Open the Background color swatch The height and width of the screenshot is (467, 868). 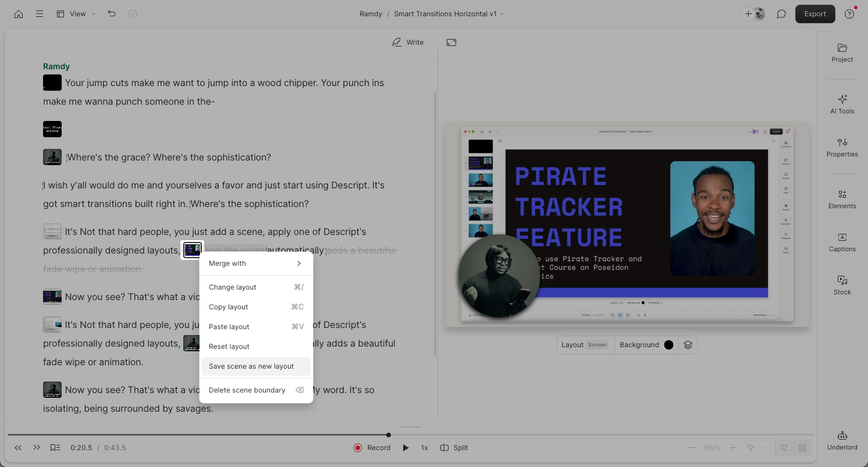coord(668,344)
